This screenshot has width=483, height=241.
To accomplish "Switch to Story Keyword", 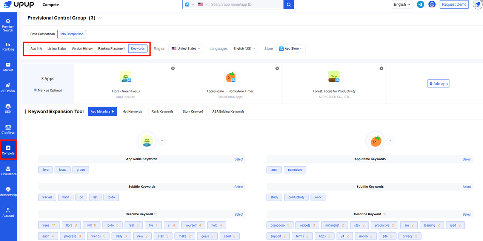I will (x=193, y=111).
